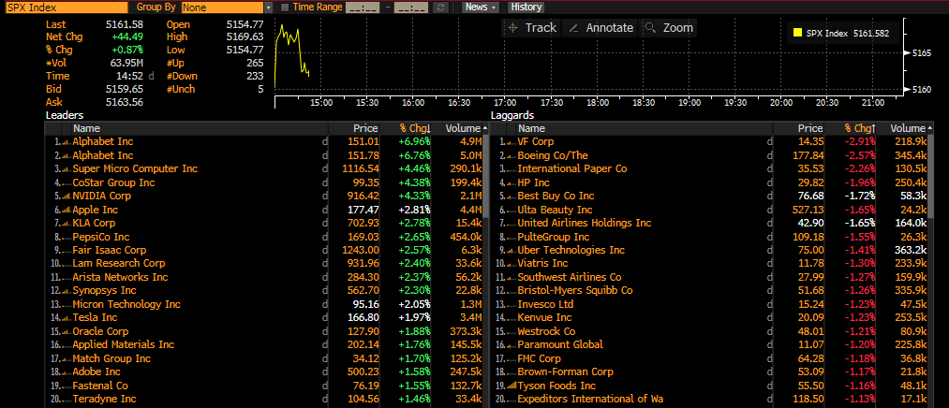Viewport: 949px width, 408px height.
Task: Click the Track crosshair tool
Action: tap(531, 28)
